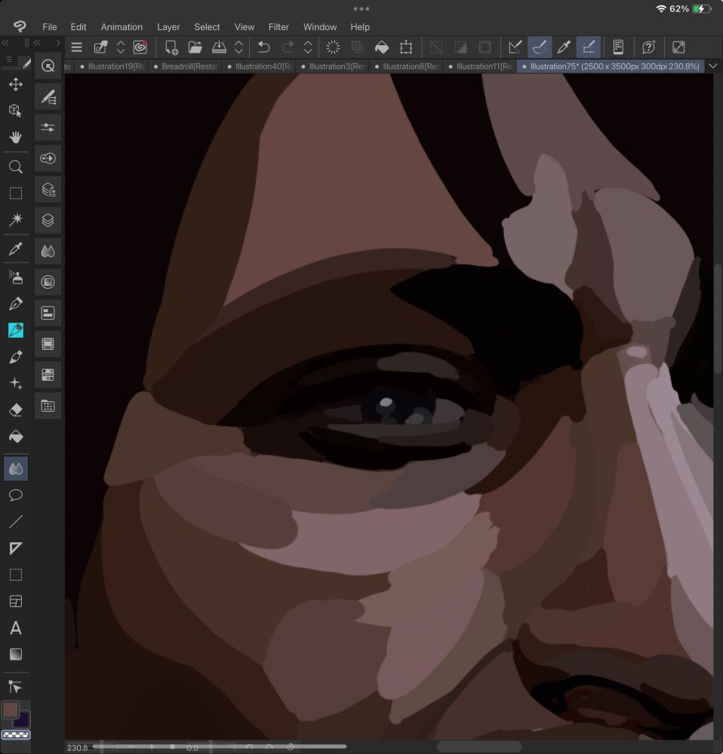Click the 230.8 zoom value field
The height and width of the screenshot is (754, 723).
tap(78, 748)
